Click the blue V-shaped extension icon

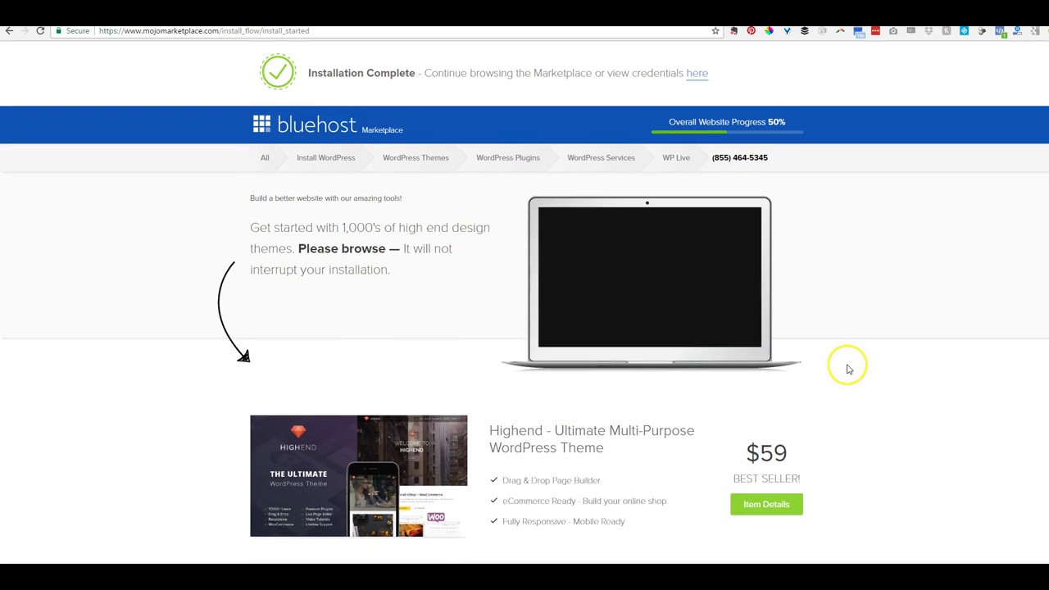[787, 31]
